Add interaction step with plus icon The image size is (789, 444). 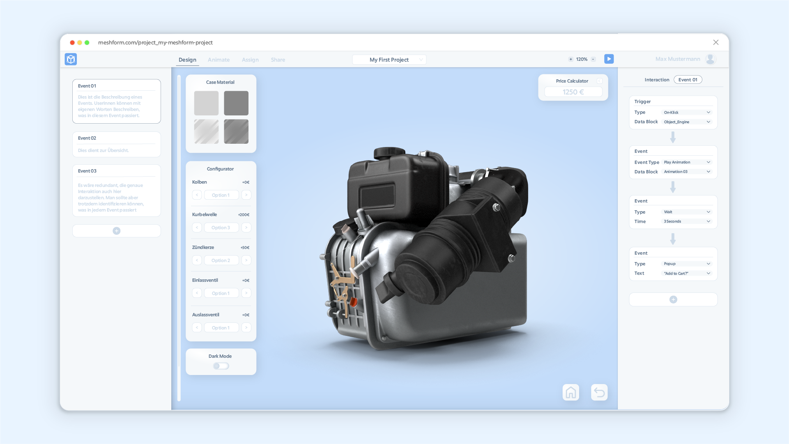click(x=673, y=299)
